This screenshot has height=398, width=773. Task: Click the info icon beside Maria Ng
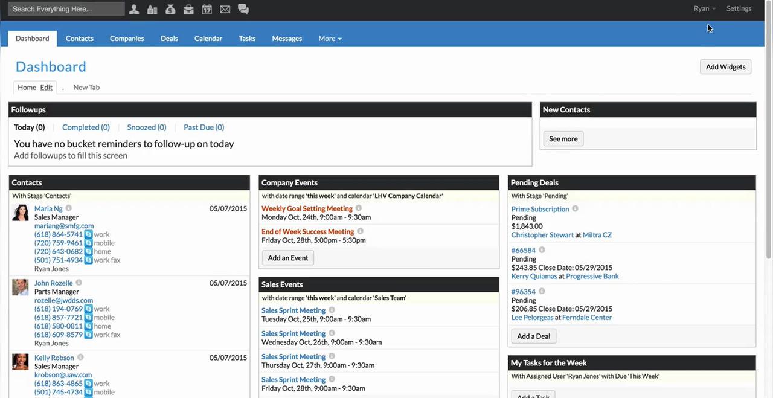coord(68,208)
